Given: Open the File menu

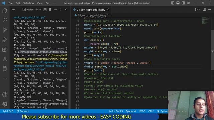Looking at the screenshot, I should pyautogui.click(x=10, y=3).
